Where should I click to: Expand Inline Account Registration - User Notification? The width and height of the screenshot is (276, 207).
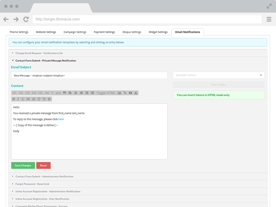pos(138,199)
